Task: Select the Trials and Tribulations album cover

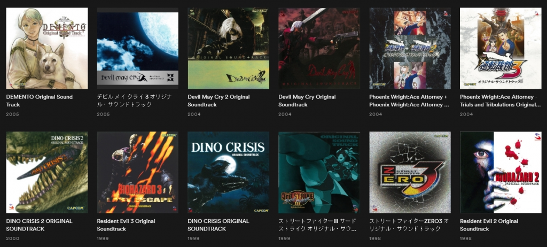Action: 500,48
